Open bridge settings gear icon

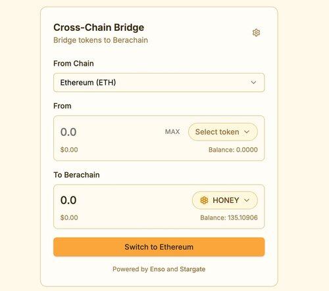coord(256,33)
